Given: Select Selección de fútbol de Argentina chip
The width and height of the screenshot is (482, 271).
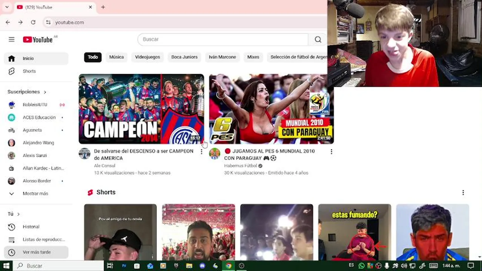Looking at the screenshot, I should point(297,57).
